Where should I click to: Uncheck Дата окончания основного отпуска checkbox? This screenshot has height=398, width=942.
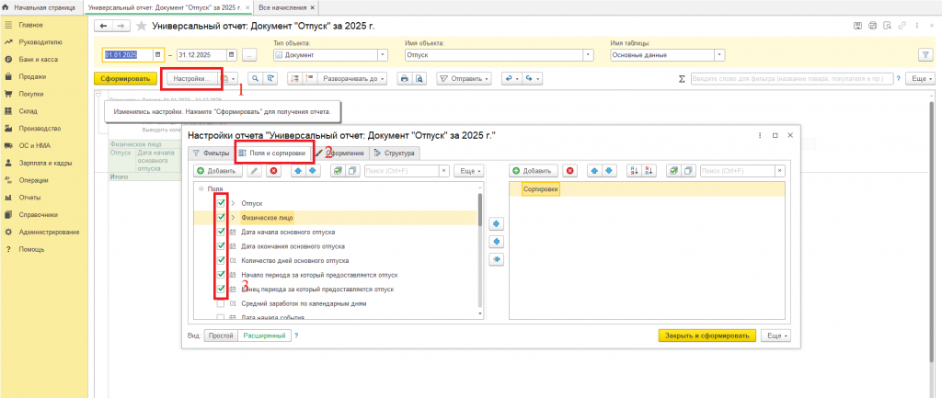221,246
